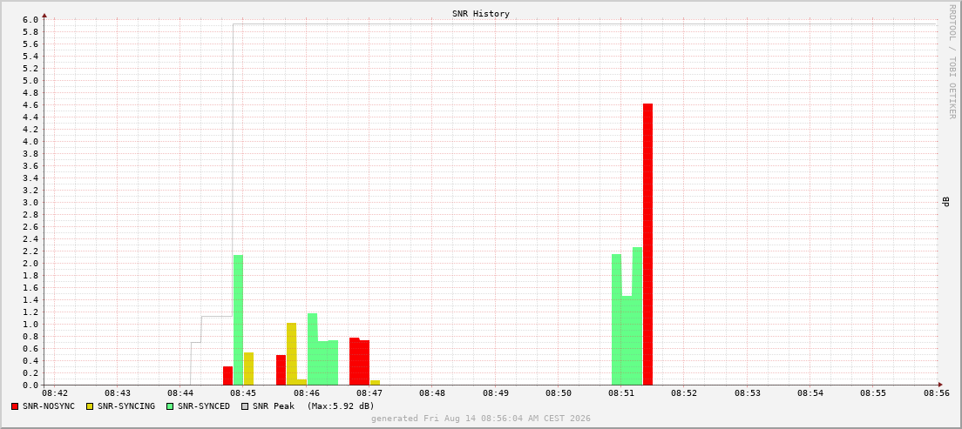
Task: Click the yellow bar reaching 1.0 dB
Action: click(x=291, y=353)
